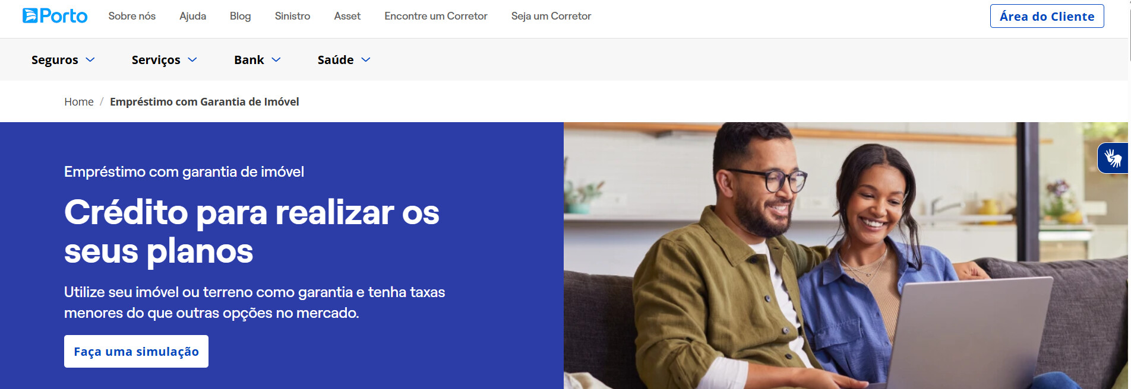The height and width of the screenshot is (389, 1131).
Task: Open the Sobre nós page
Action: click(132, 16)
